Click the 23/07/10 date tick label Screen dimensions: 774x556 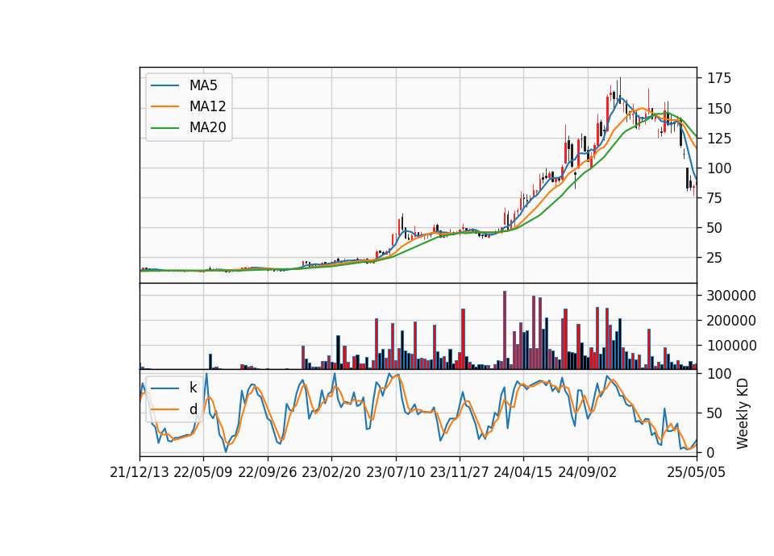tap(395, 472)
